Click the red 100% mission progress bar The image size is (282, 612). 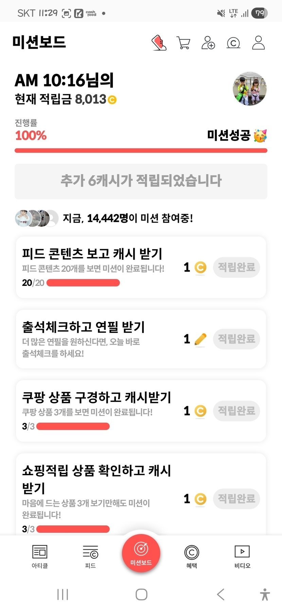pos(141,150)
